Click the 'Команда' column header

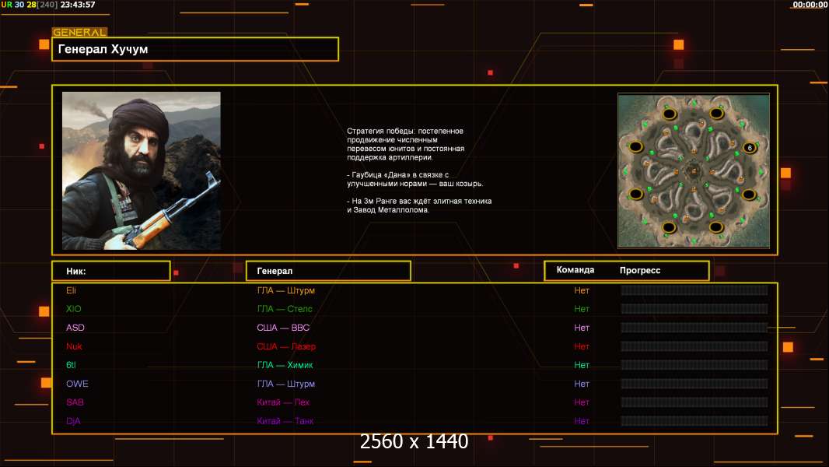(575, 270)
